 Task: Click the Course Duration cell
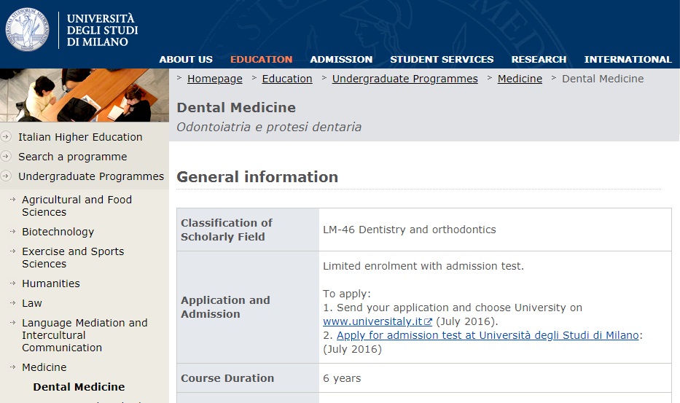[x=248, y=378]
